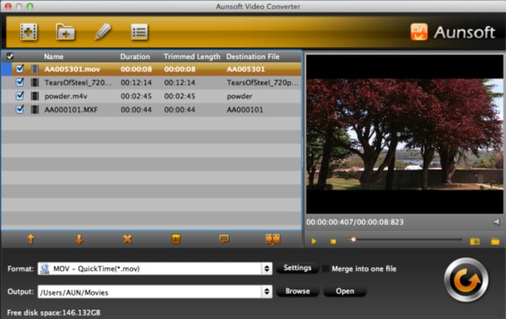Click the split video film icon
The height and width of the screenshot is (319, 506).
coord(273,239)
